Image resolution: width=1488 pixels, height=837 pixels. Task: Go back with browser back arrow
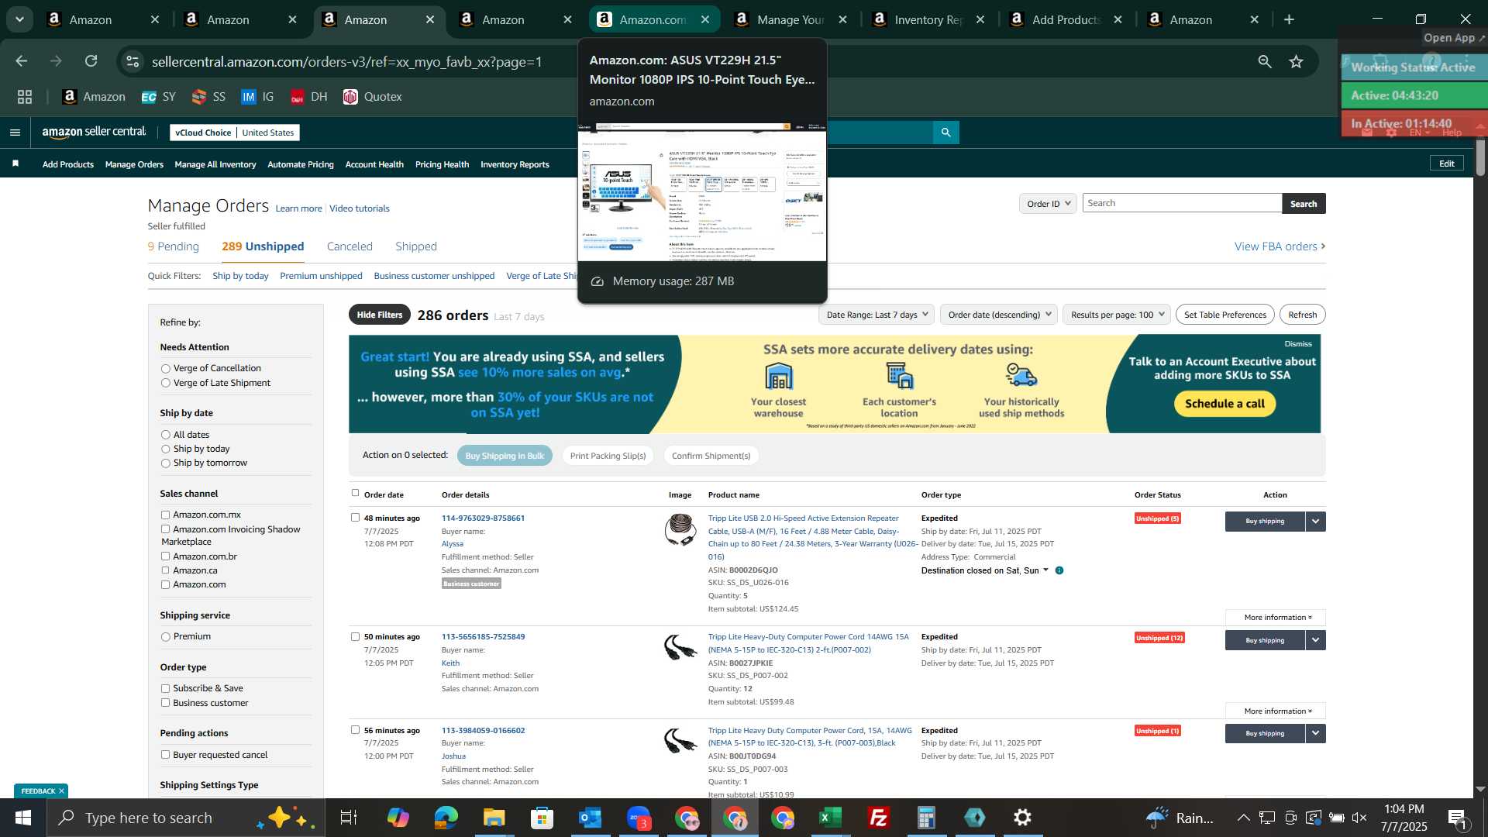pyautogui.click(x=22, y=61)
